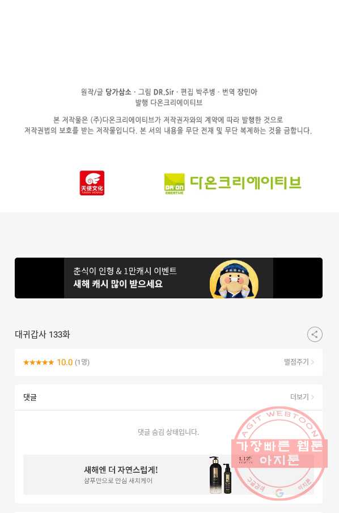Click the red 天使文化 logo
Image resolution: width=339 pixels, height=513 pixels.
coord(92,183)
